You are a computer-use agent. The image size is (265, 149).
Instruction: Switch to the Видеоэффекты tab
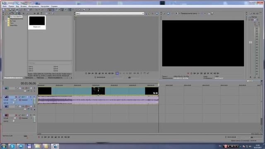tap(55, 78)
